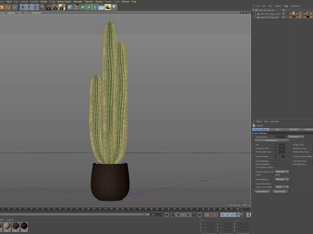Collapse the top plant object in object tree
Image resolution: width=313 pixels, height=234 pixels.
click(254, 10)
